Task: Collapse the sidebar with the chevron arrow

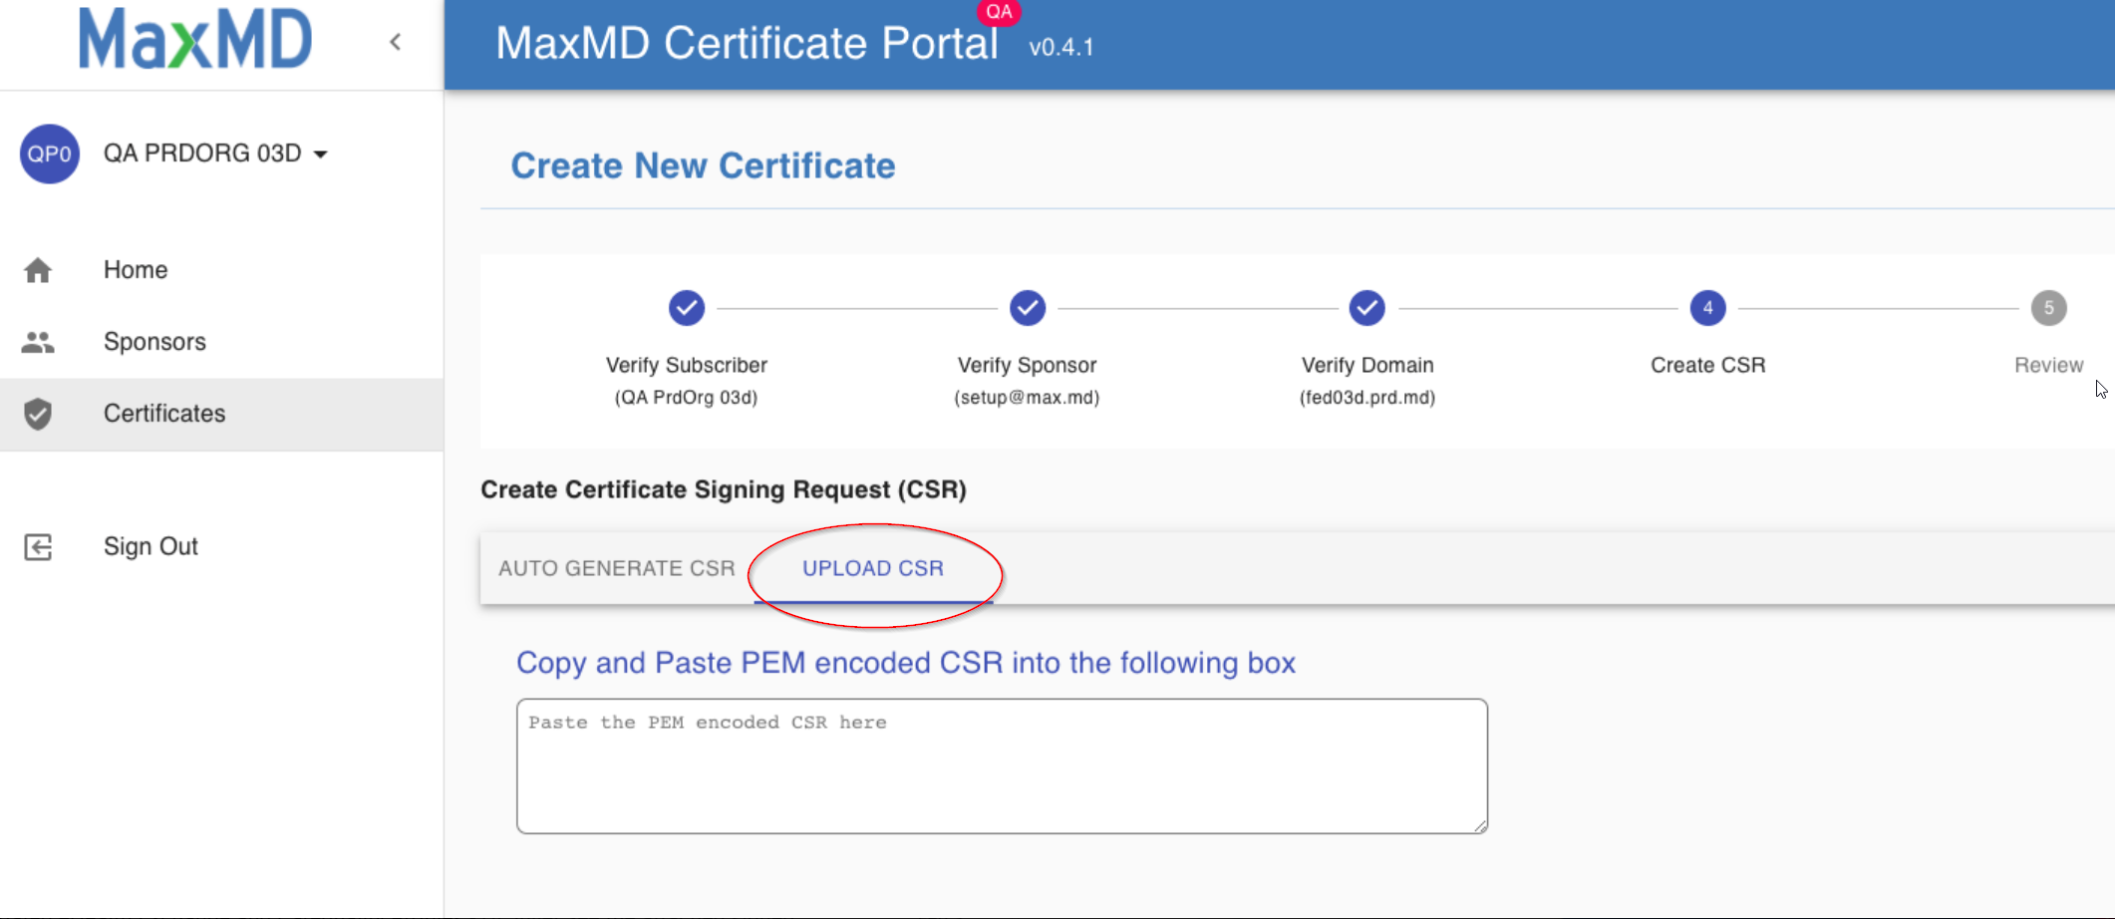Action: (x=396, y=42)
